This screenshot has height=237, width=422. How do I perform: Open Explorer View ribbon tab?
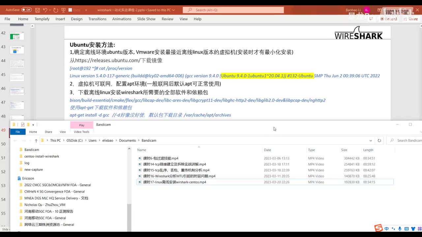(63, 132)
